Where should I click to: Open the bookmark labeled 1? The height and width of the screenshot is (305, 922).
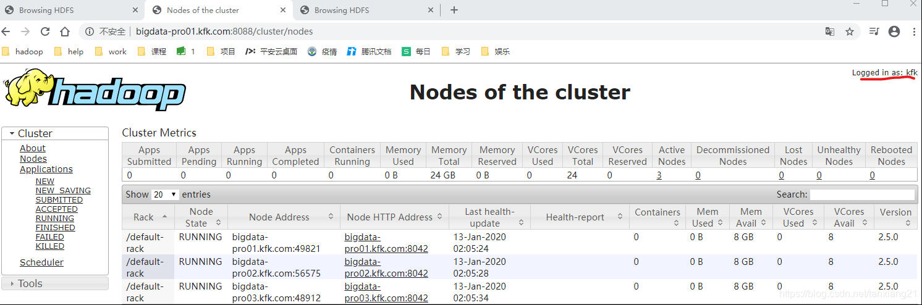(186, 51)
